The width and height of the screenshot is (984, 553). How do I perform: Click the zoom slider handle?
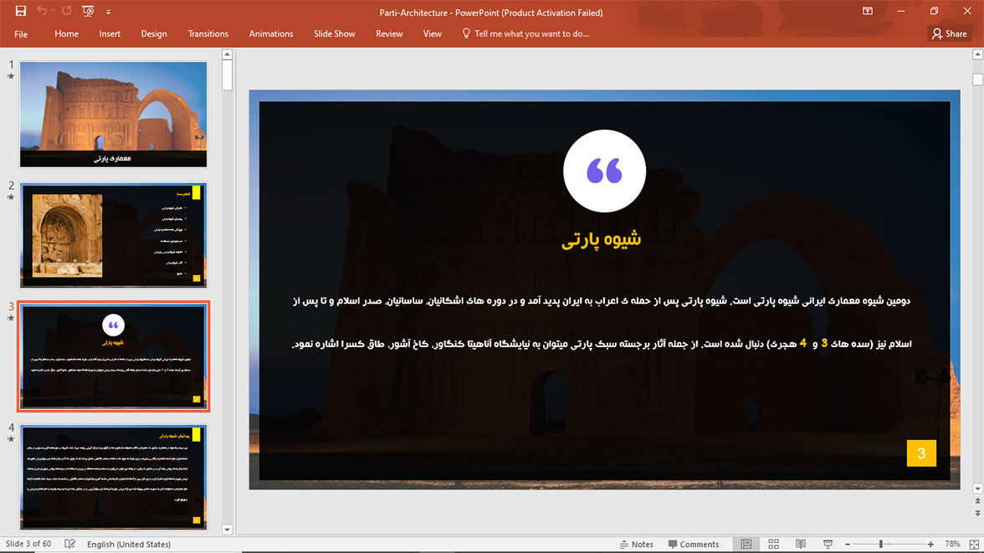pyautogui.click(x=881, y=544)
